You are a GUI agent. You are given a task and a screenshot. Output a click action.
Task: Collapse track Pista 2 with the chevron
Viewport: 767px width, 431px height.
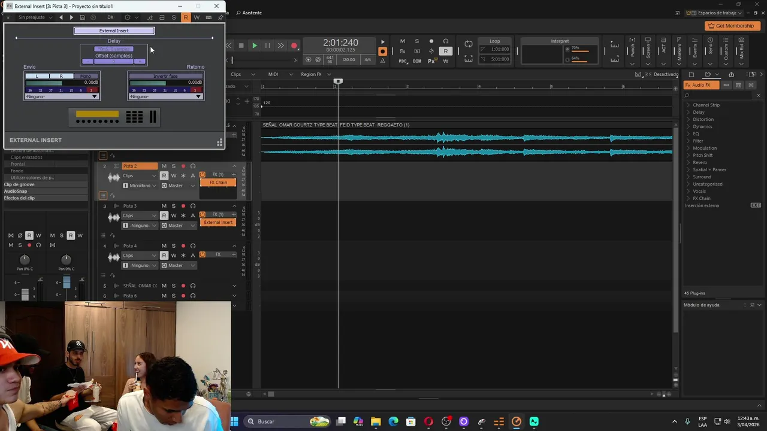point(234,166)
